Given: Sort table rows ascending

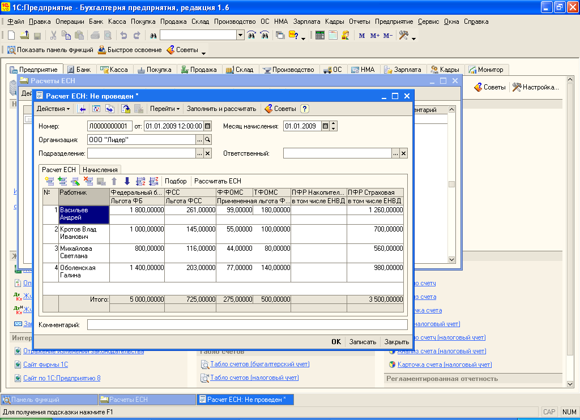Looking at the screenshot, I should point(140,181).
